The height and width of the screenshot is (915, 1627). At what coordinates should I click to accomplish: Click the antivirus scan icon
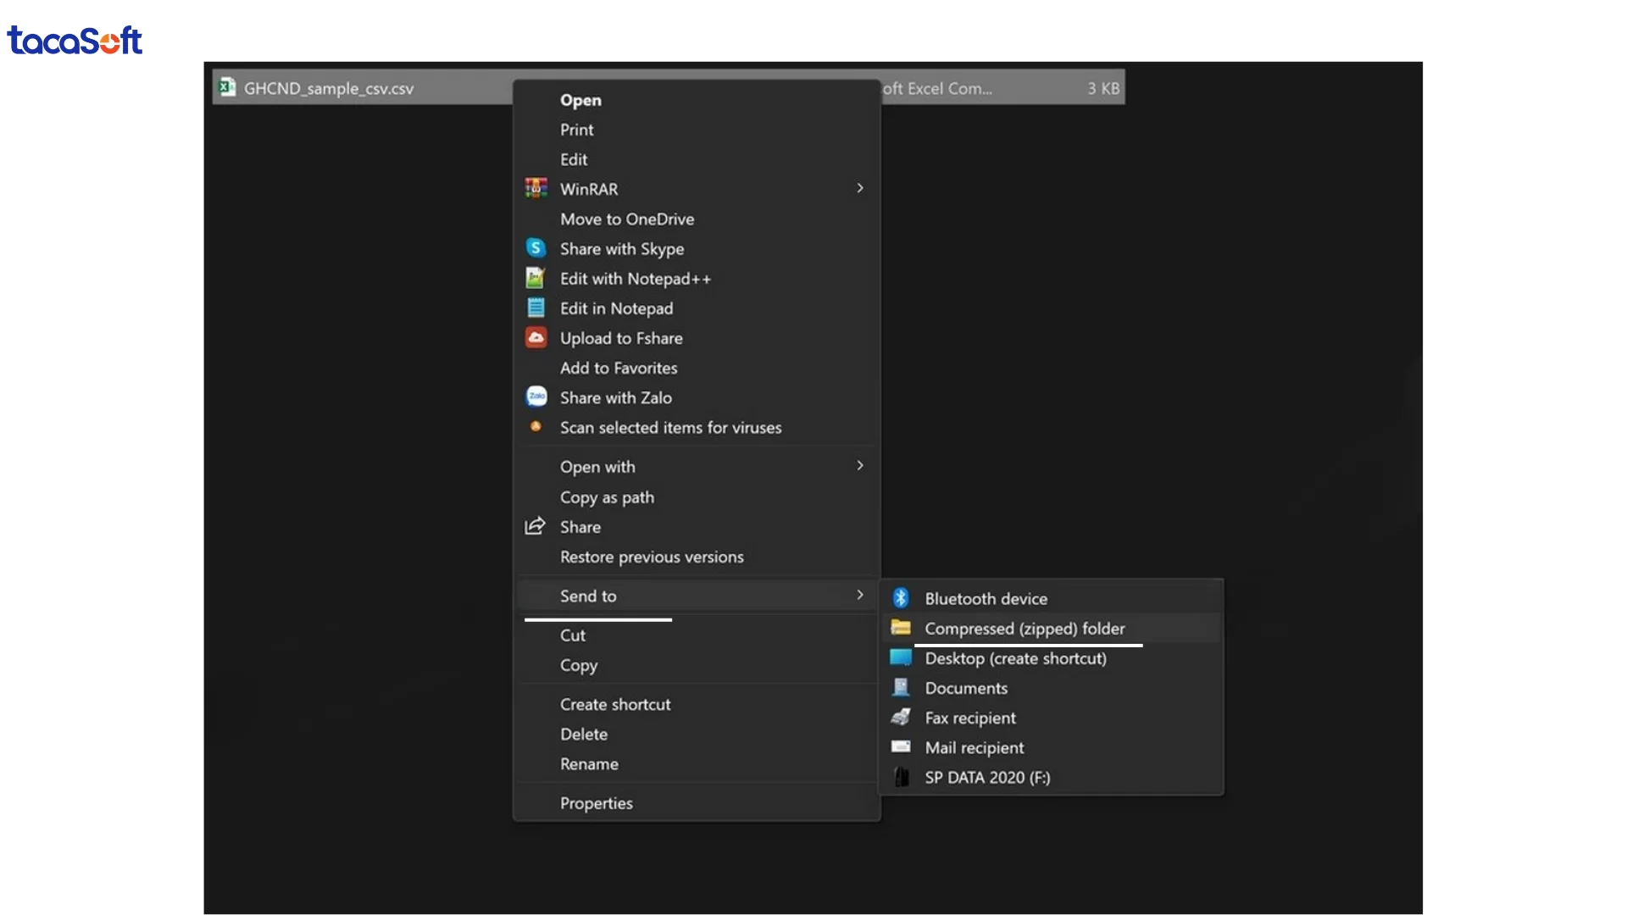(536, 426)
